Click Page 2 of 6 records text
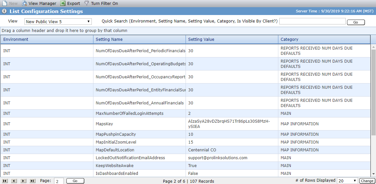Image resolution: width=376 pixels, height=184 pixels. click(x=188, y=181)
